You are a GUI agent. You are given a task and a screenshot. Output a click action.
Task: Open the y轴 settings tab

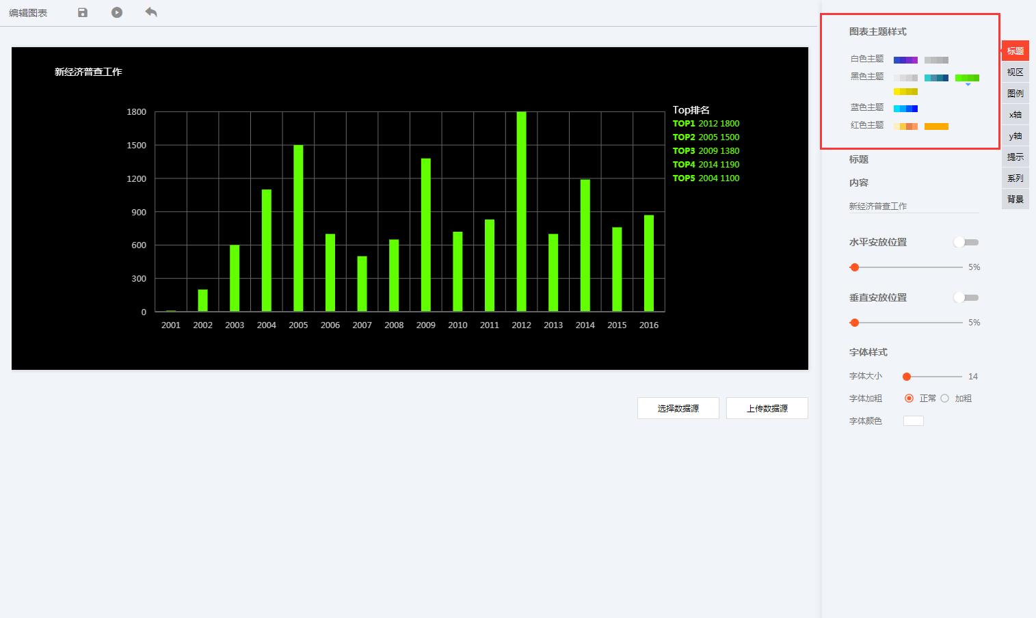point(1015,136)
